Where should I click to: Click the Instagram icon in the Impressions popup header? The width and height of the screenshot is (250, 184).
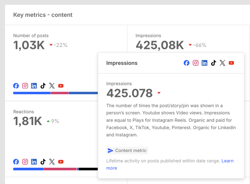coord(196,63)
